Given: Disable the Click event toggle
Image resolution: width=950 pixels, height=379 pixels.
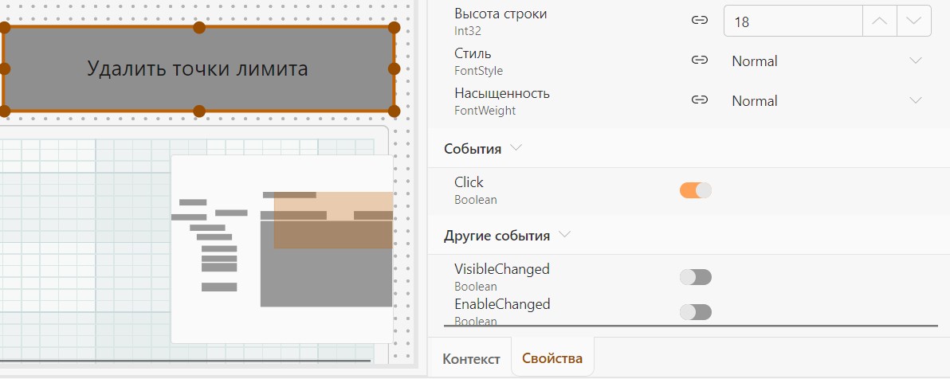Looking at the screenshot, I should pyautogui.click(x=696, y=190).
